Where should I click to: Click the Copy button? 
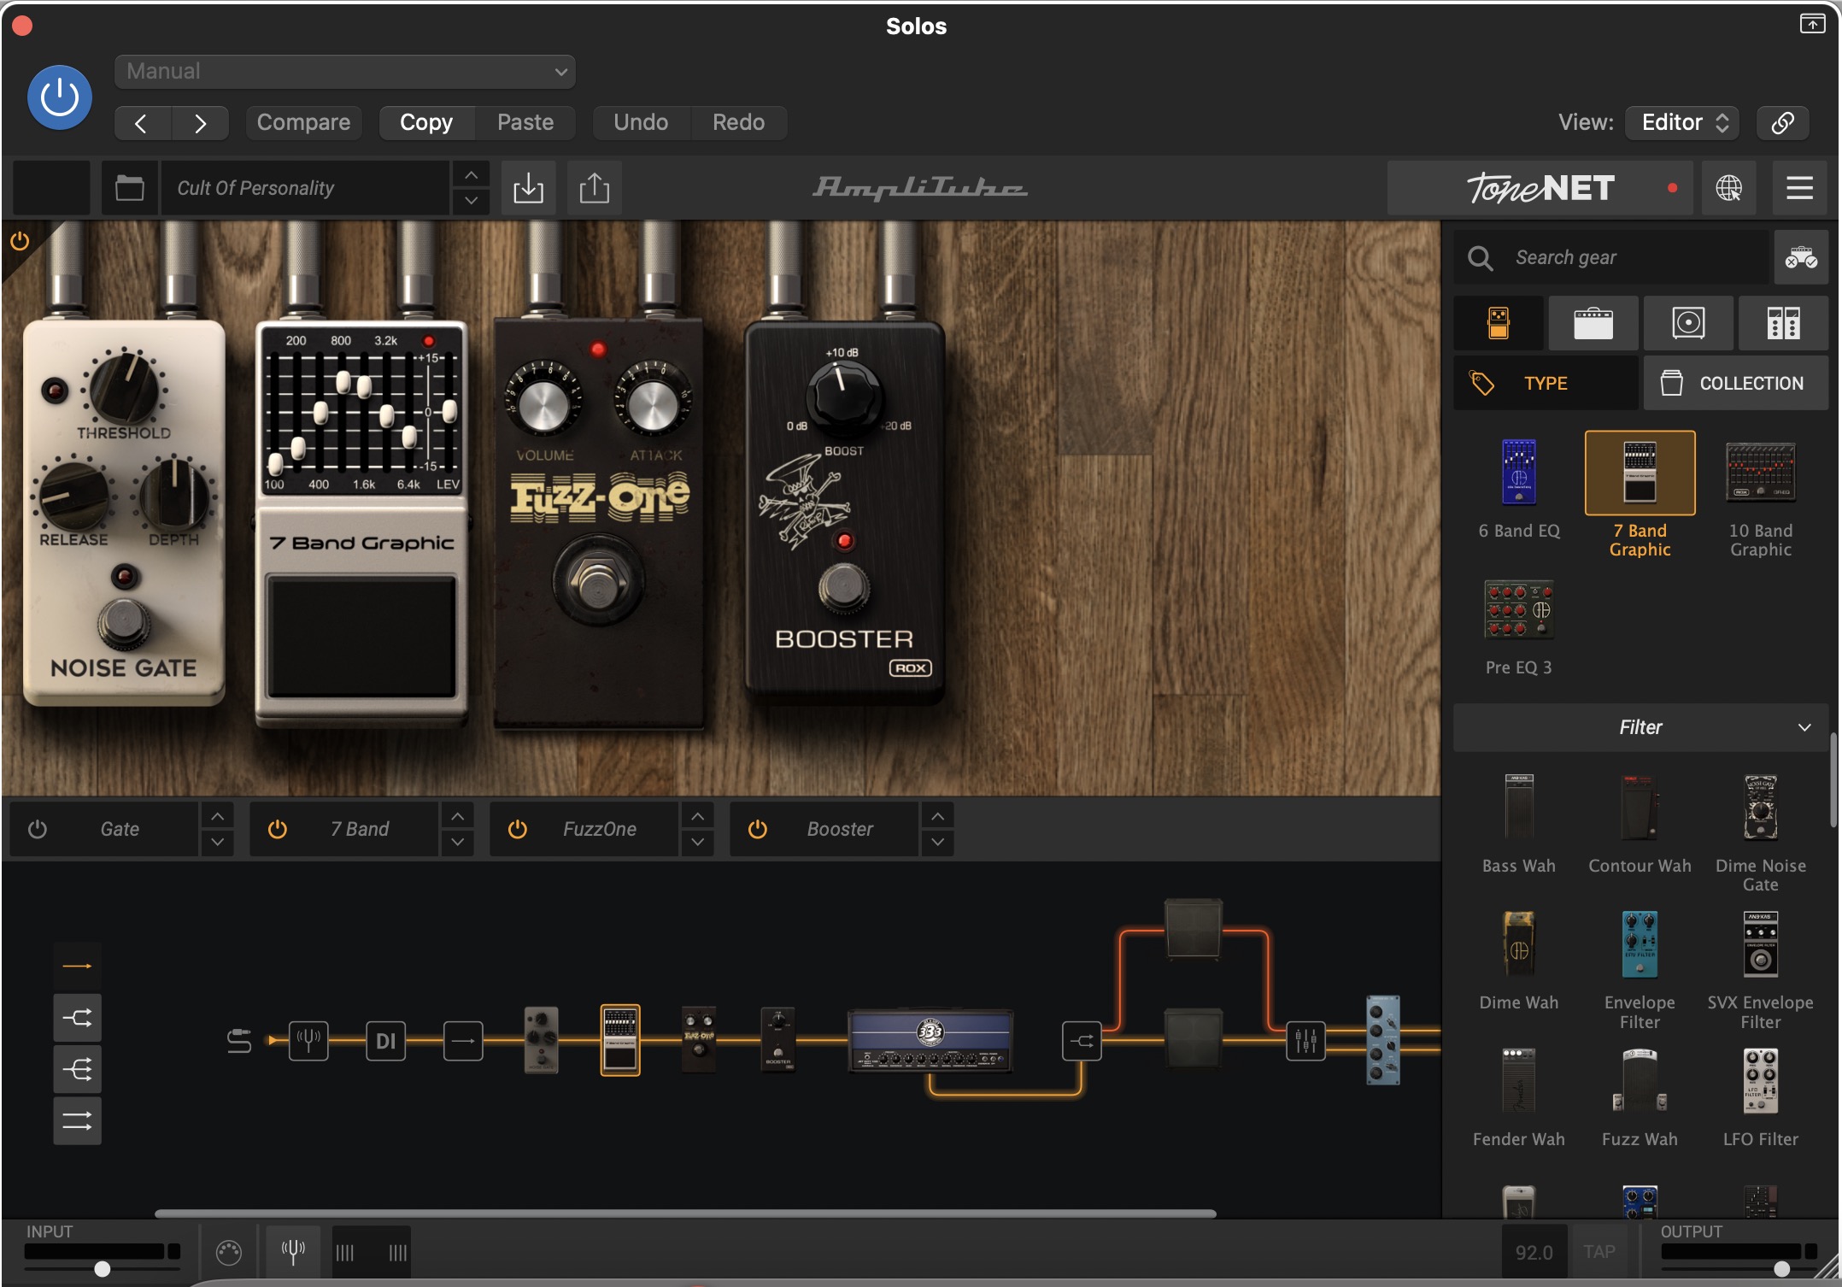coord(426,123)
